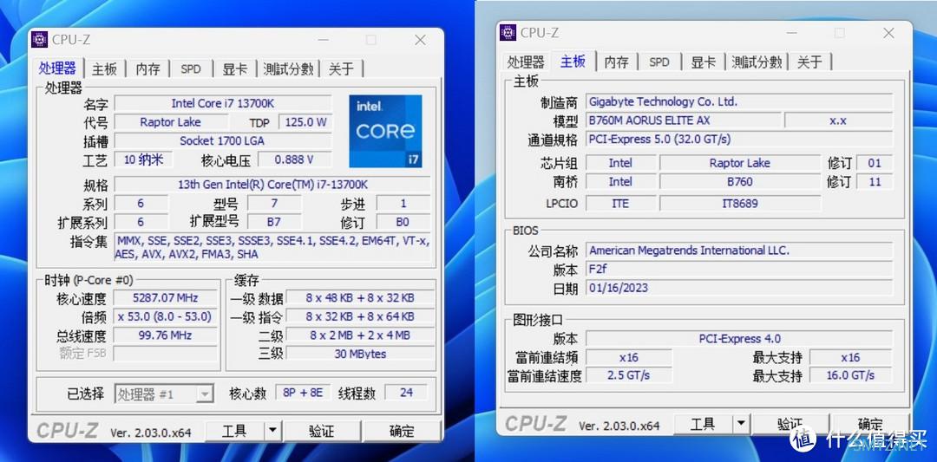The image size is (937, 462).
Task: Click the L2 cache value 8 x 2 MB + 2 x 4 MB
Action: [360, 335]
